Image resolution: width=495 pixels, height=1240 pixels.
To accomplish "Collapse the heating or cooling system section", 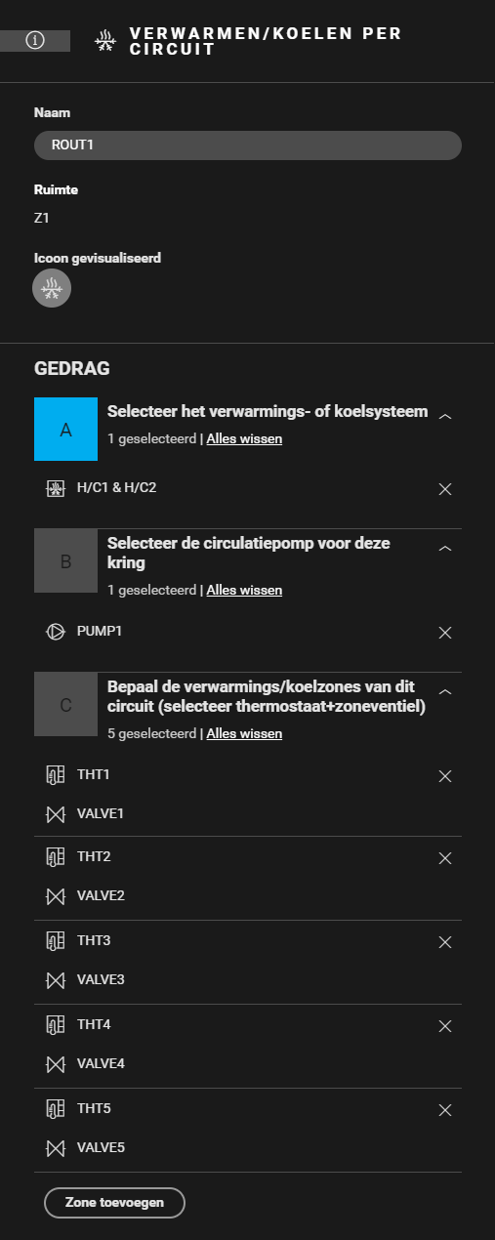I will [x=445, y=415].
